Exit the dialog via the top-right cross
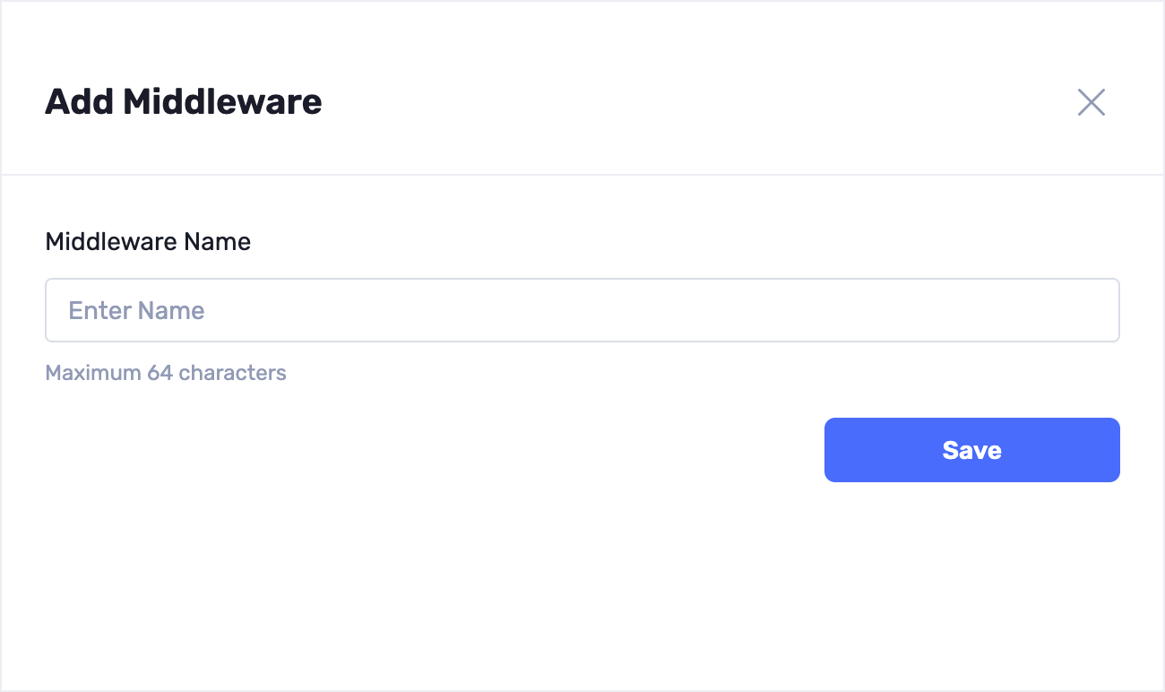 coord(1091,102)
